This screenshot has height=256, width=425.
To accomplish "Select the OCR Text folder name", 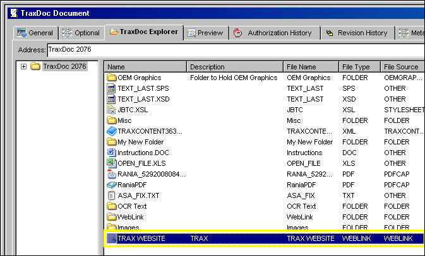I will [x=132, y=206].
